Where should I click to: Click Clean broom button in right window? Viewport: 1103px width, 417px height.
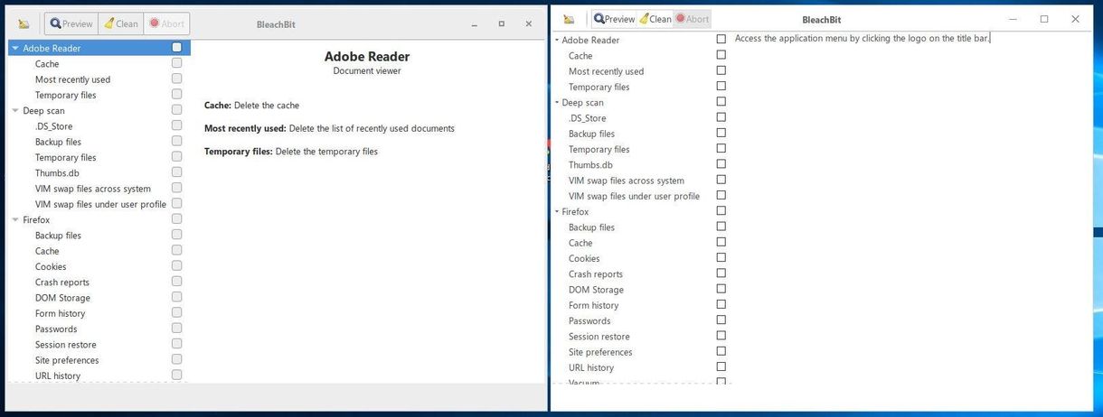pyautogui.click(x=655, y=19)
